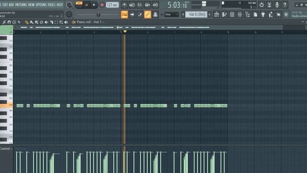Toggle the metronome
This screenshot has height=173, width=307.
(124, 5)
